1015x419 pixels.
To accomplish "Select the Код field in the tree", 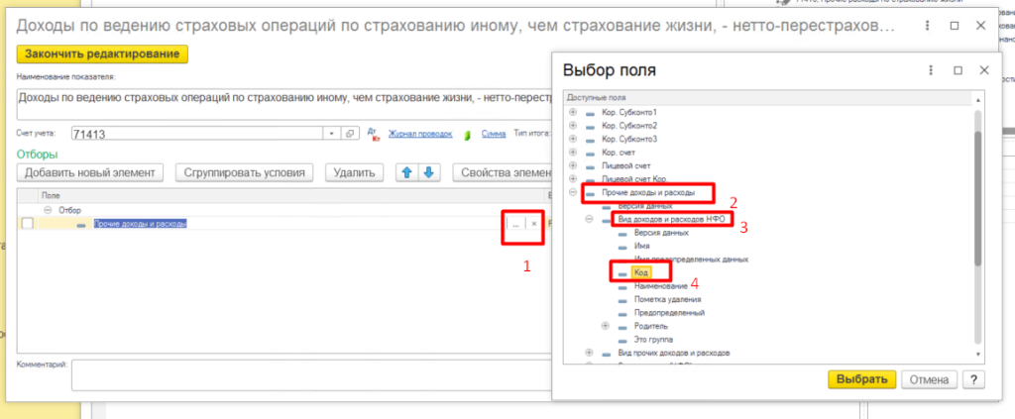I will 641,272.
